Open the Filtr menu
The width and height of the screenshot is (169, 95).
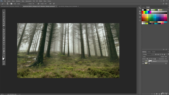(x=34, y=1)
